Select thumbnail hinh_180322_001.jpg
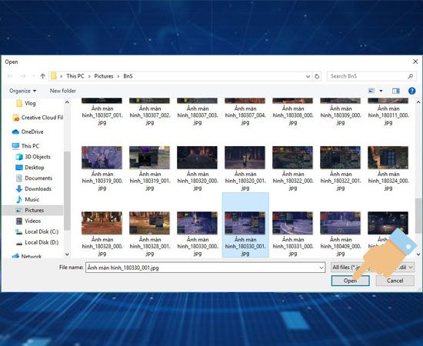The height and width of the screenshot is (346, 423). (340, 158)
